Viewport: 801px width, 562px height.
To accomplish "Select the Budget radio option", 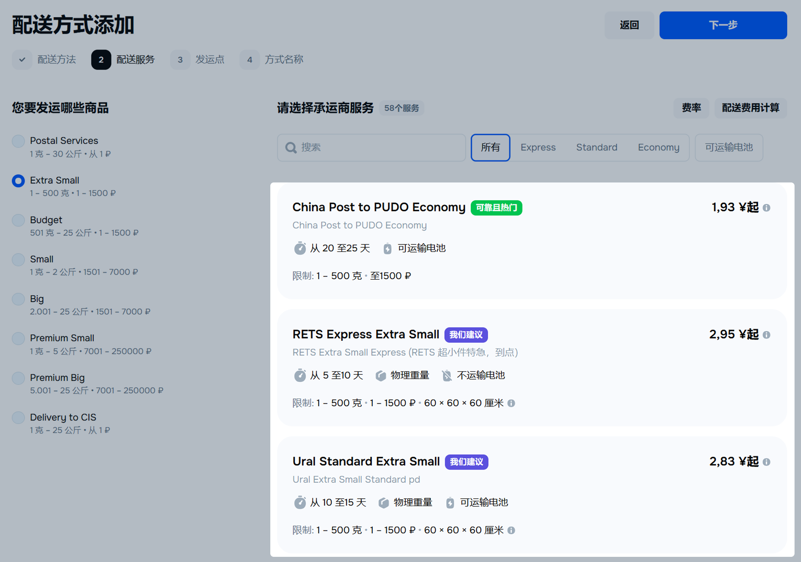I will click(18, 220).
